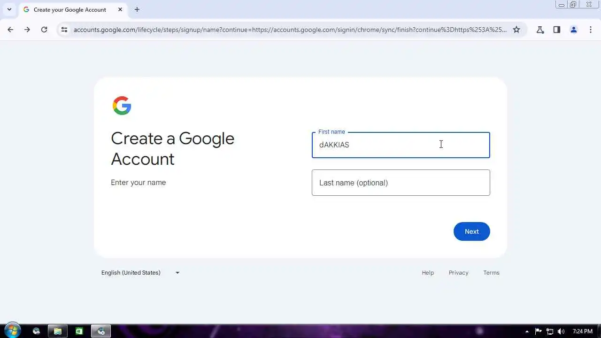Restore down the Chrome window
601x338 pixels.
pos(573,5)
